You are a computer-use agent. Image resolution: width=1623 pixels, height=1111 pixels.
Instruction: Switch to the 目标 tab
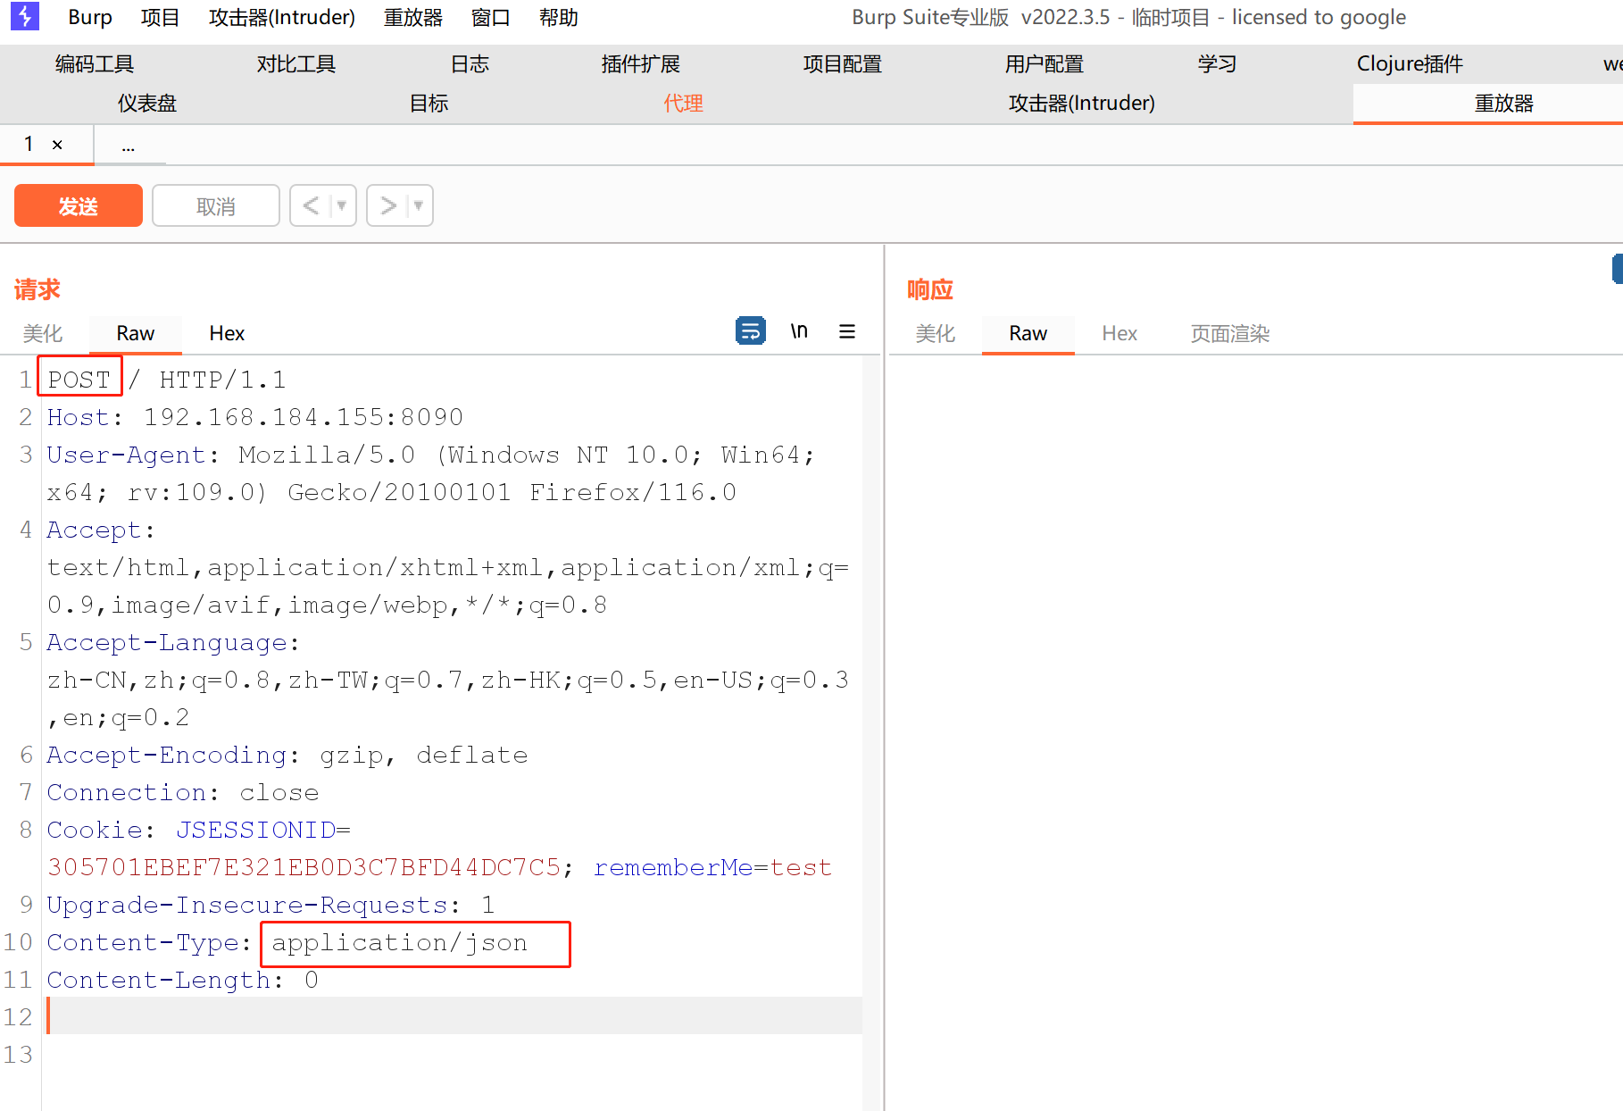coord(429,104)
